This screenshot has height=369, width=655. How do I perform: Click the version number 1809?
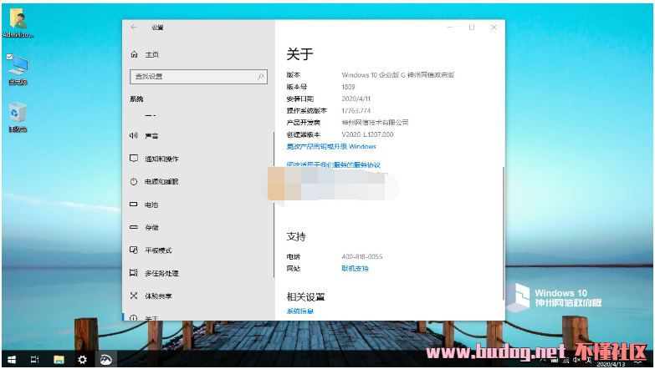pos(348,87)
